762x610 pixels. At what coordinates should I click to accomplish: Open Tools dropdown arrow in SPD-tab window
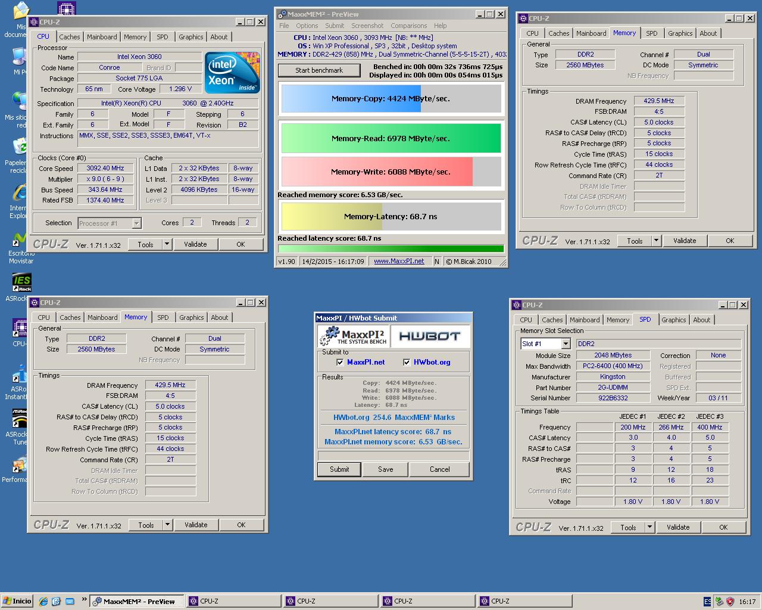(650, 527)
